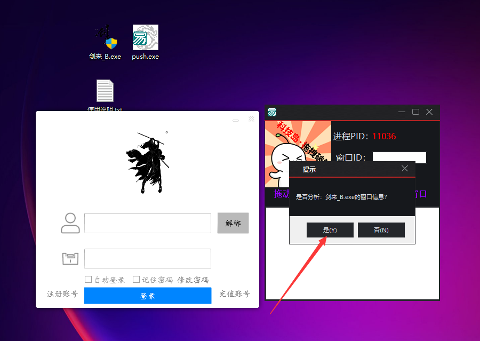This screenshot has width=480, height=341.
Task: Tick the 记住密码 checkbox
Action: pos(136,280)
